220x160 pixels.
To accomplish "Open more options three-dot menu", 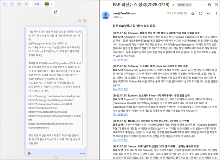I will (x=216, y=13).
